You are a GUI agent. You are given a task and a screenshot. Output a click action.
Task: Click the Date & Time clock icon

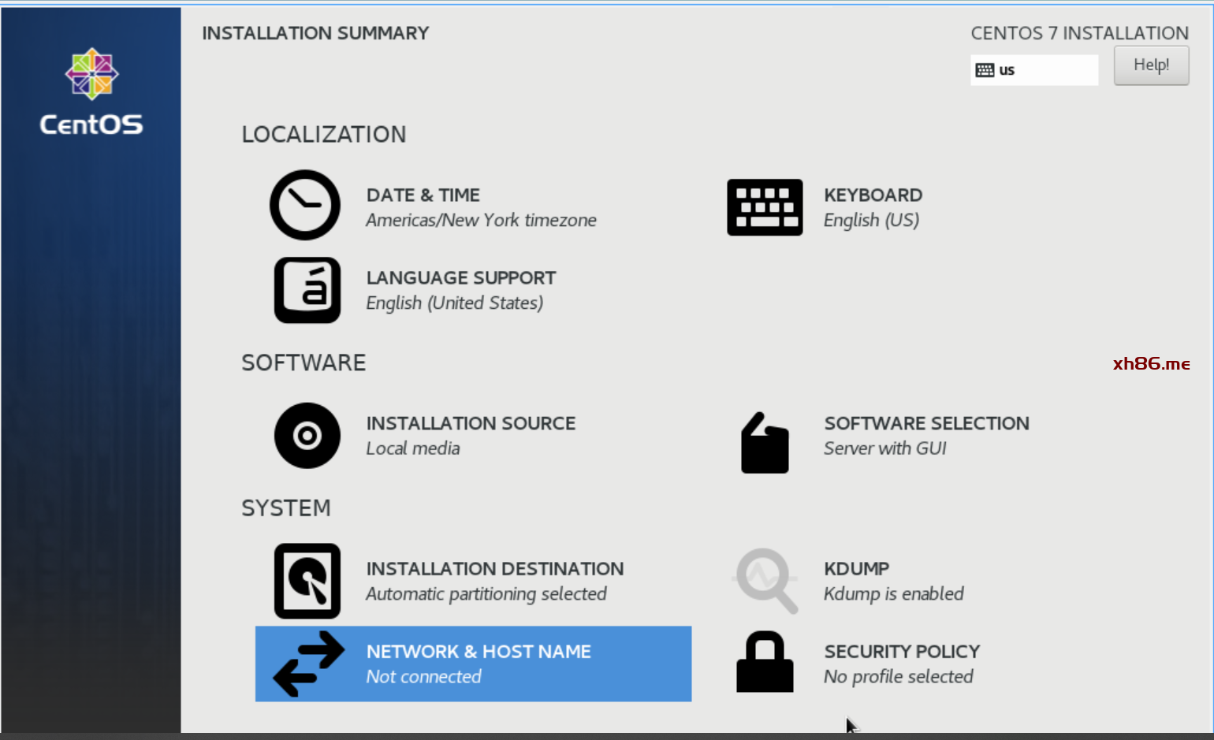(x=305, y=205)
